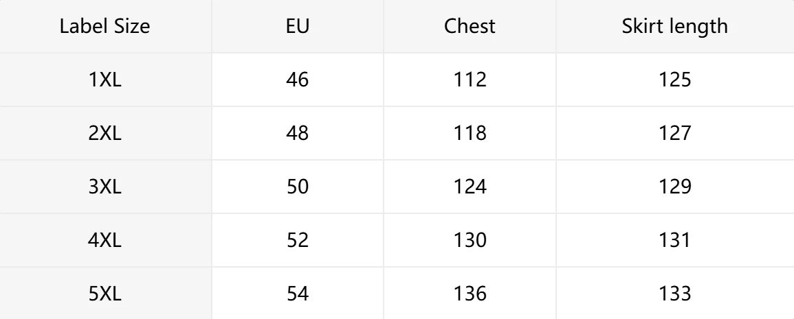Screen dimensions: 794x319
Task: Click EU size 54 cell
Action: coord(297,294)
